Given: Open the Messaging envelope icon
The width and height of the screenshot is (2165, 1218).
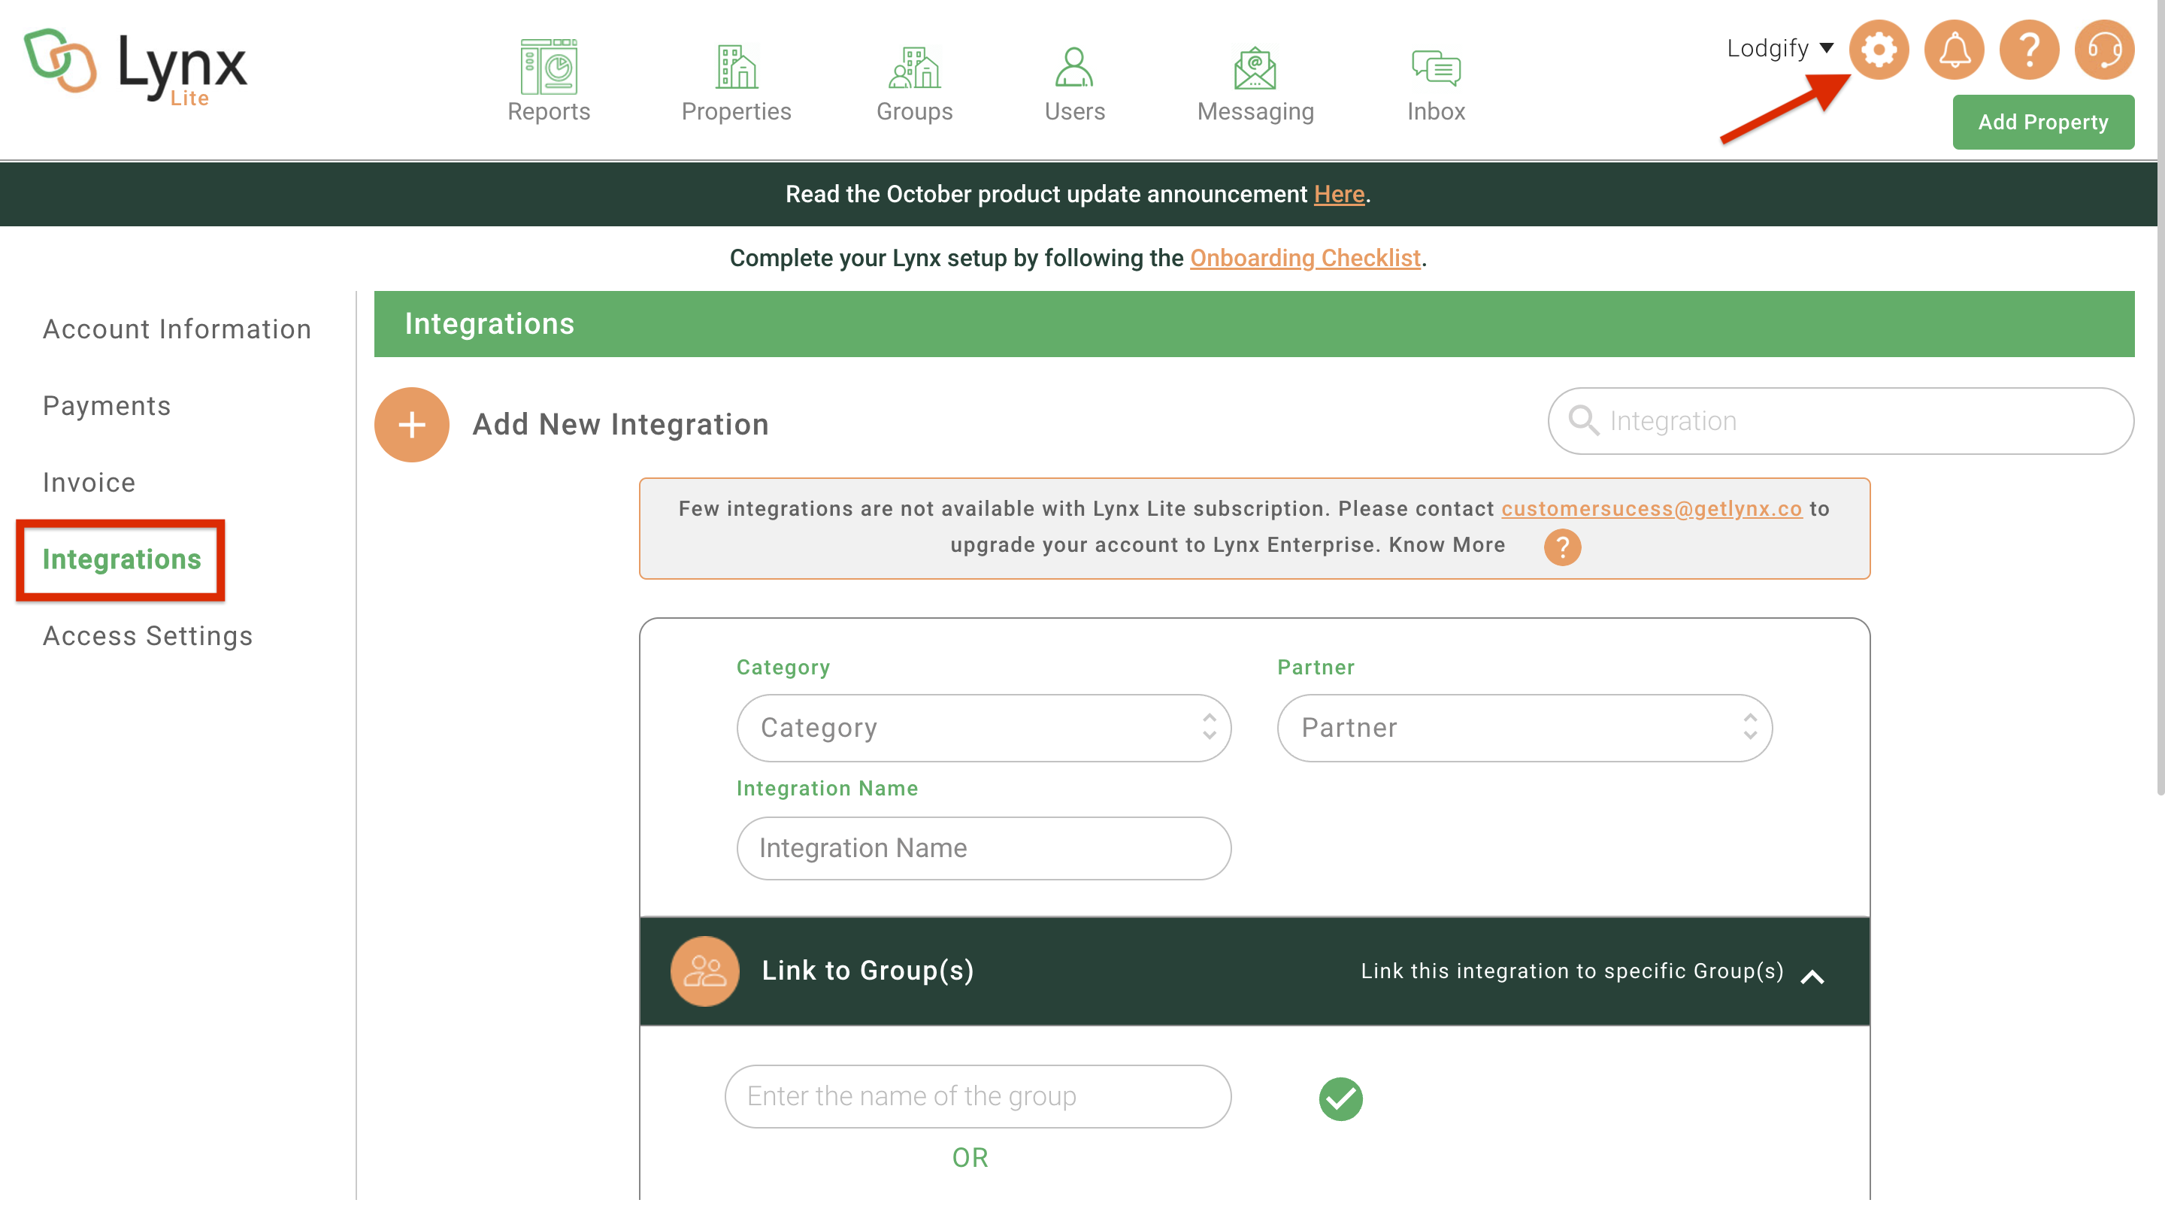Looking at the screenshot, I should pyautogui.click(x=1255, y=67).
